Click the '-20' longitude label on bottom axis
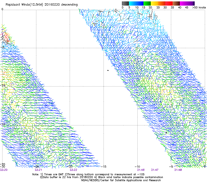Image resolution: width=207 pixels, height=182 pixels. pyautogui.click(x=70, y=167)
